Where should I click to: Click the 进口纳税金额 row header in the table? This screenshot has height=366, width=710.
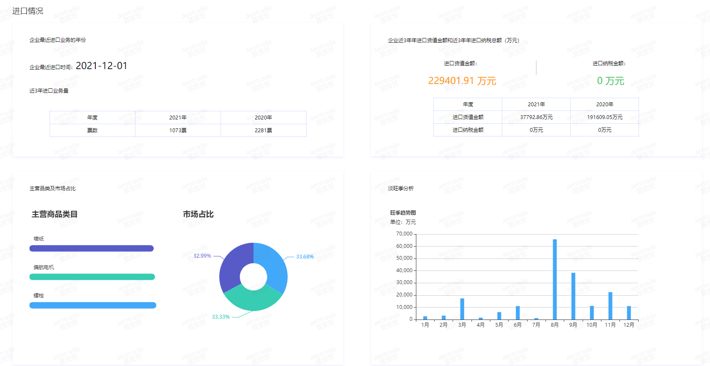click(x=468, y=130)
